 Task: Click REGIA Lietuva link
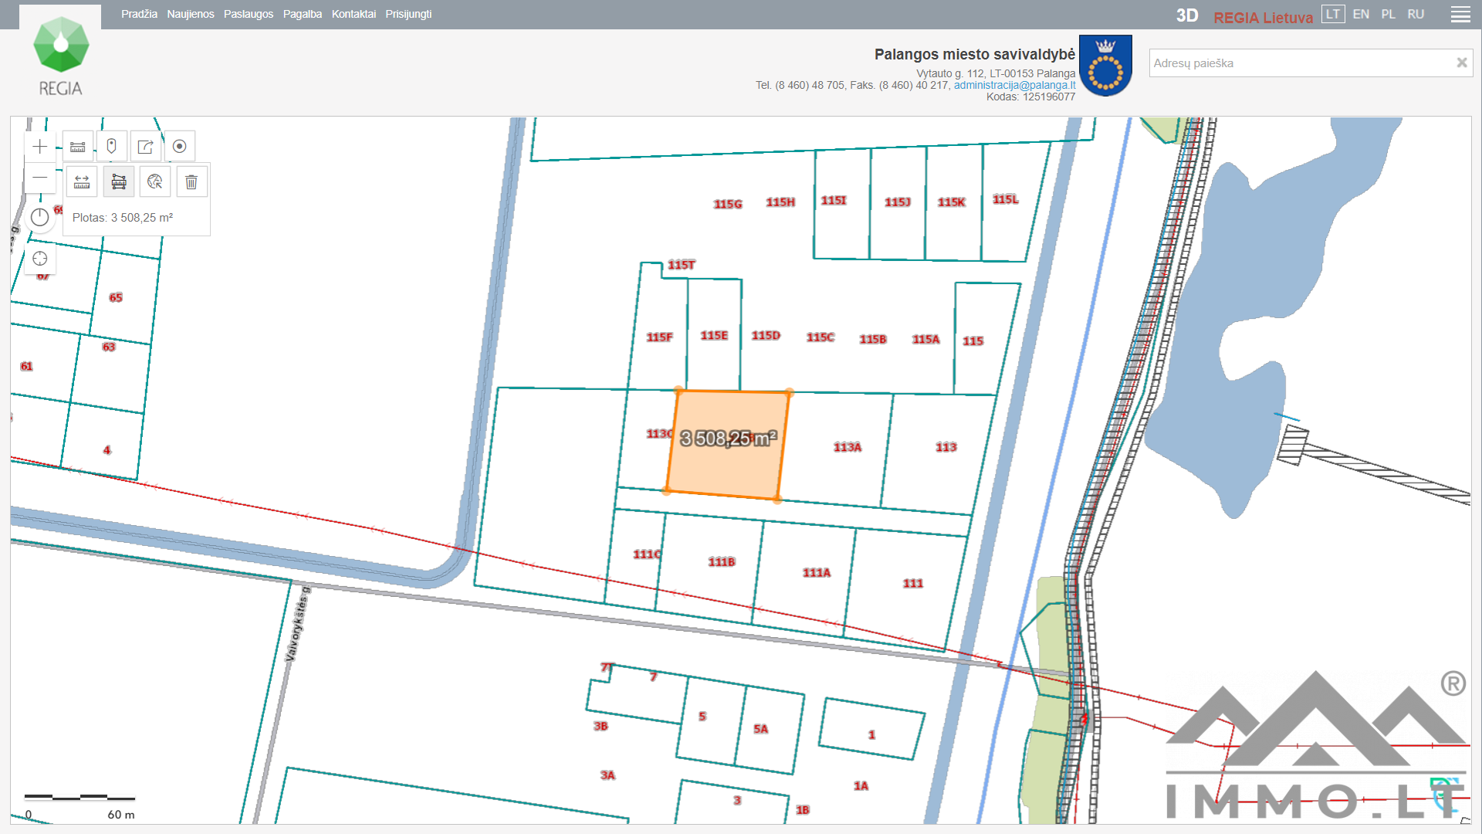1263,17
